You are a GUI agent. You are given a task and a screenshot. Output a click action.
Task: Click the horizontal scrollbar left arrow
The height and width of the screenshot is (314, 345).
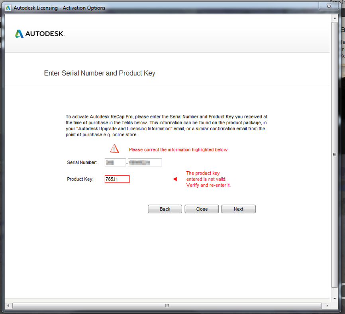coord(8,306)
